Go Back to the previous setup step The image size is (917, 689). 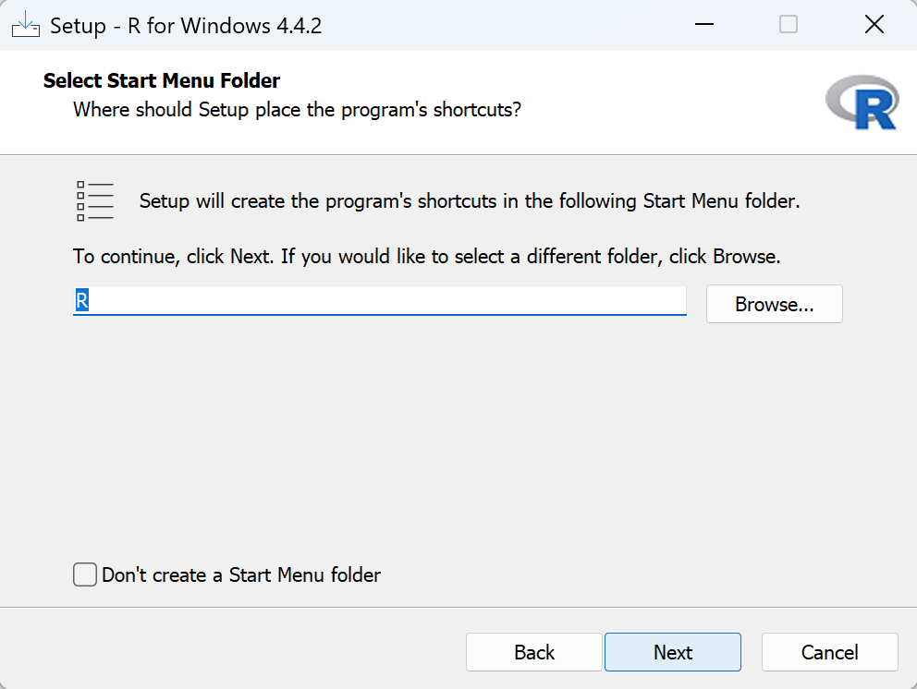pyautogui.click(x=534, y=652)
